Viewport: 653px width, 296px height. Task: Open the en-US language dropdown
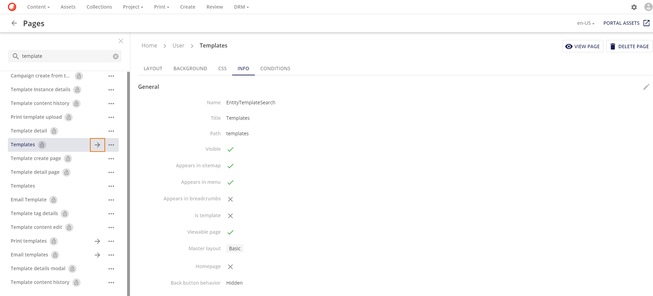pos(585,23)
